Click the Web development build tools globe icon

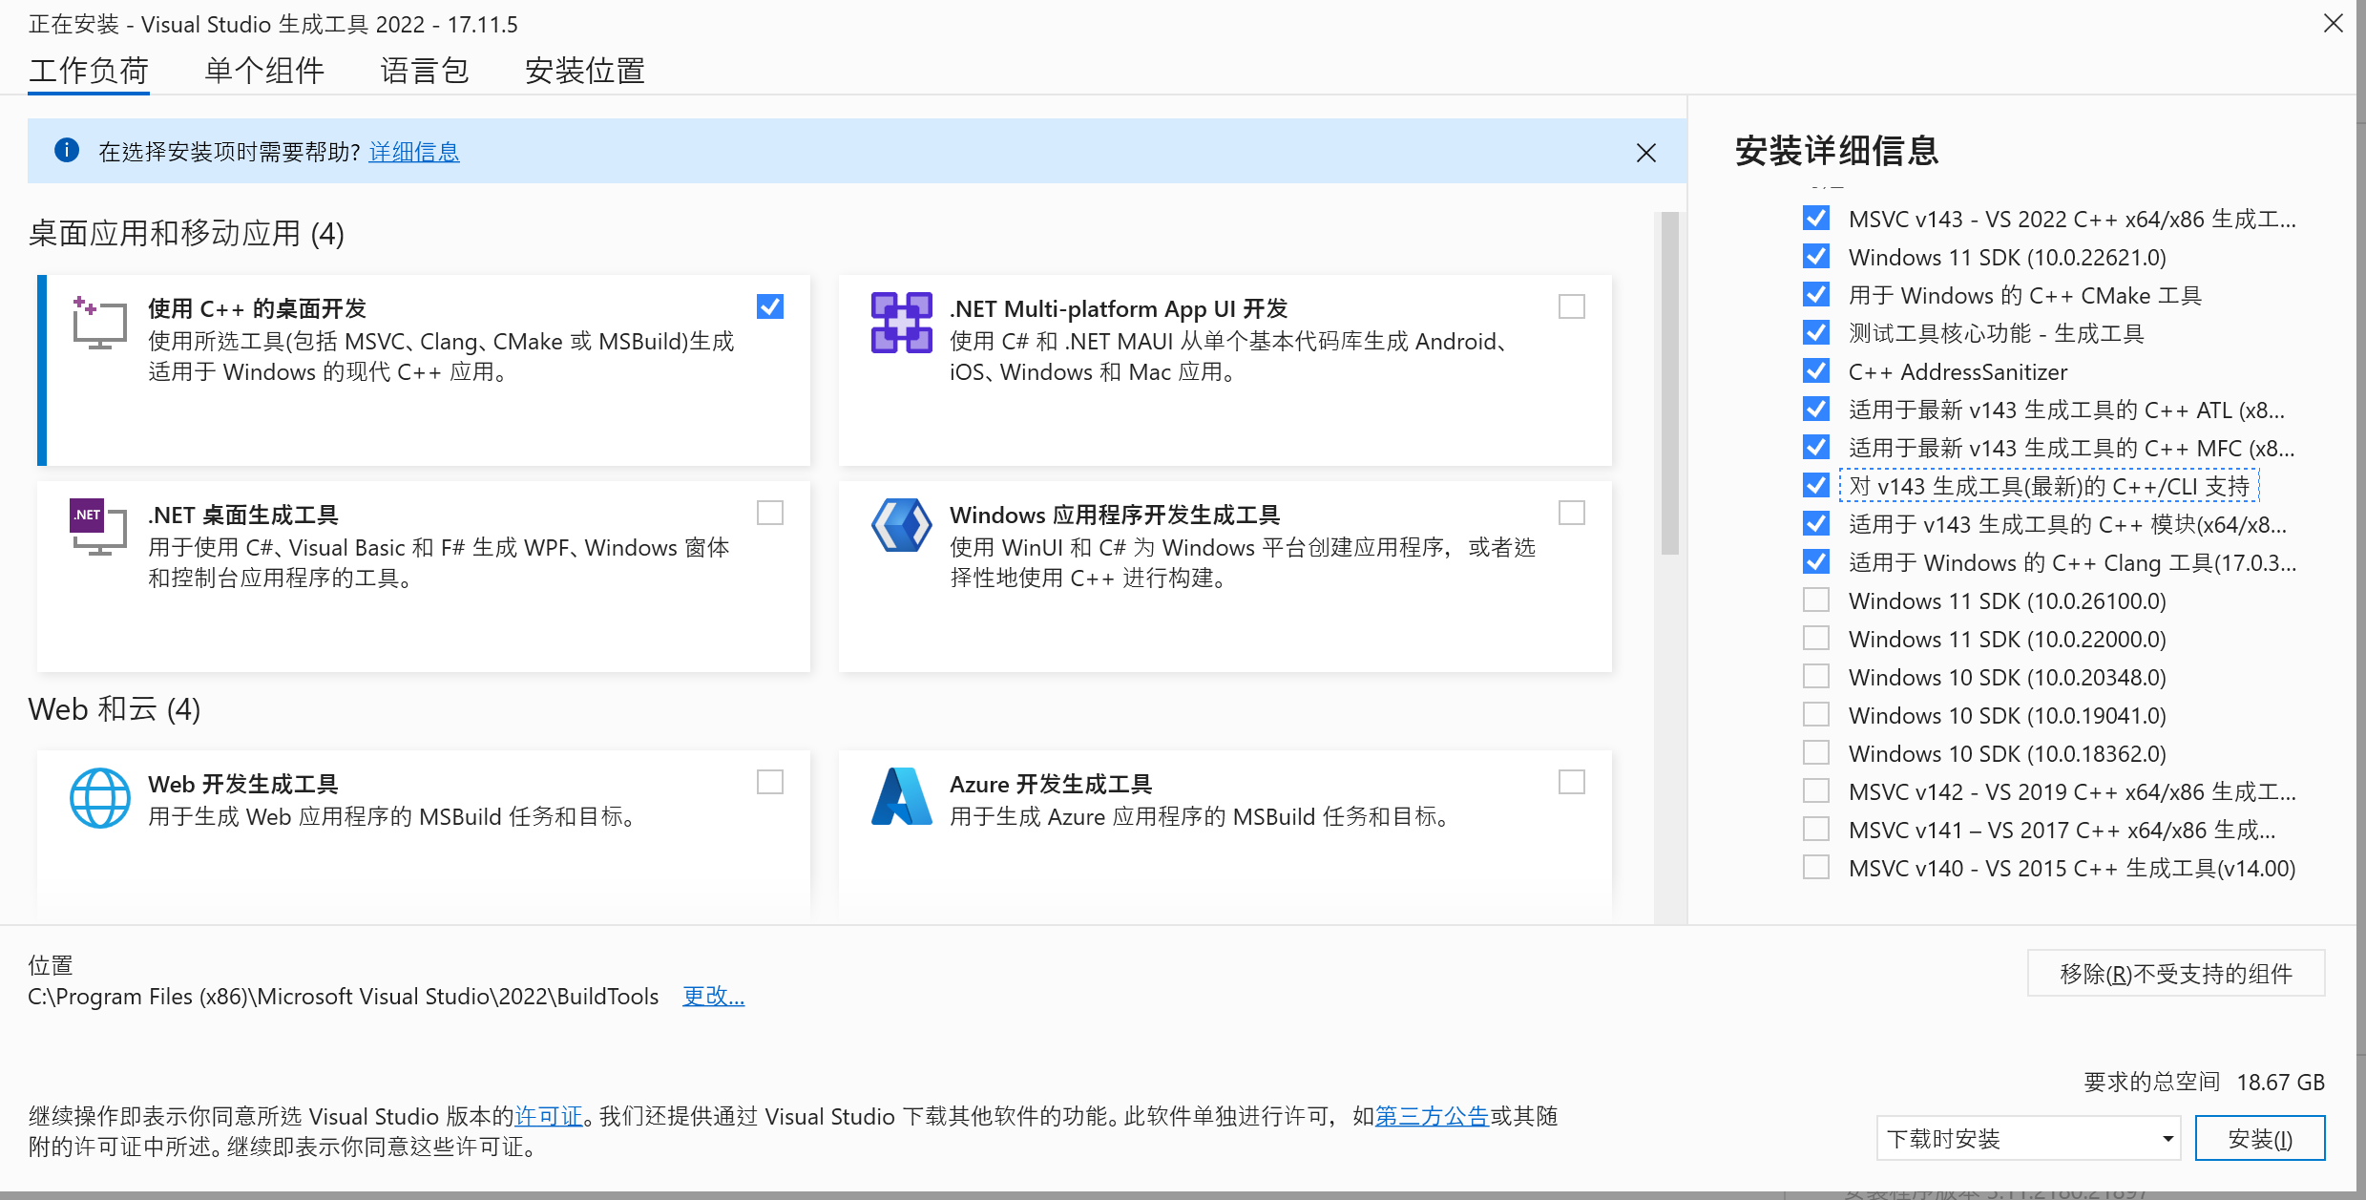pyautogui.click(x=99, y=797)
